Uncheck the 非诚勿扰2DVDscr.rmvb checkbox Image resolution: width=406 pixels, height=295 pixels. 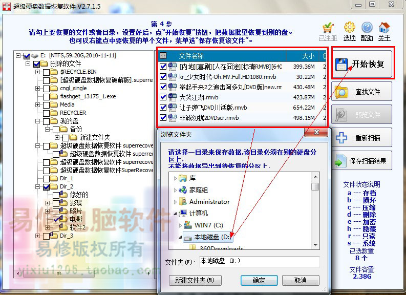[163, 118]
